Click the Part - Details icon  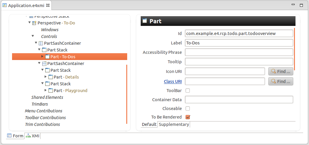pos(51,77)
